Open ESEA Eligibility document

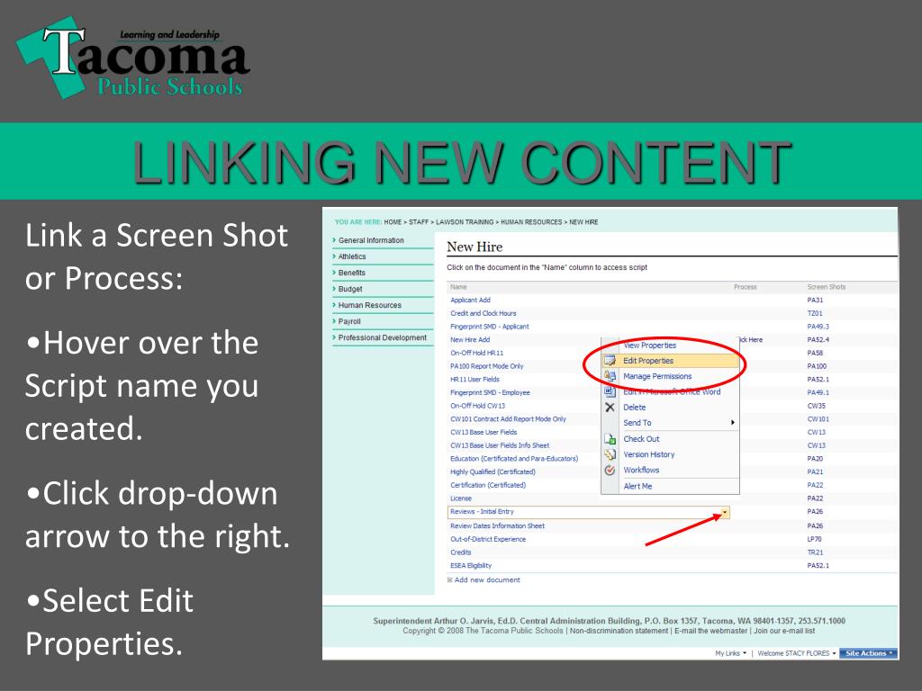[471, 566]
